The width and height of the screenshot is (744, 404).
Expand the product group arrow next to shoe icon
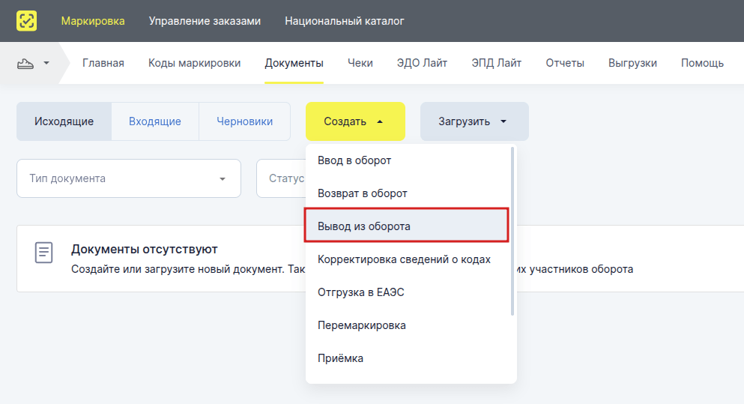tap(46, 63)
